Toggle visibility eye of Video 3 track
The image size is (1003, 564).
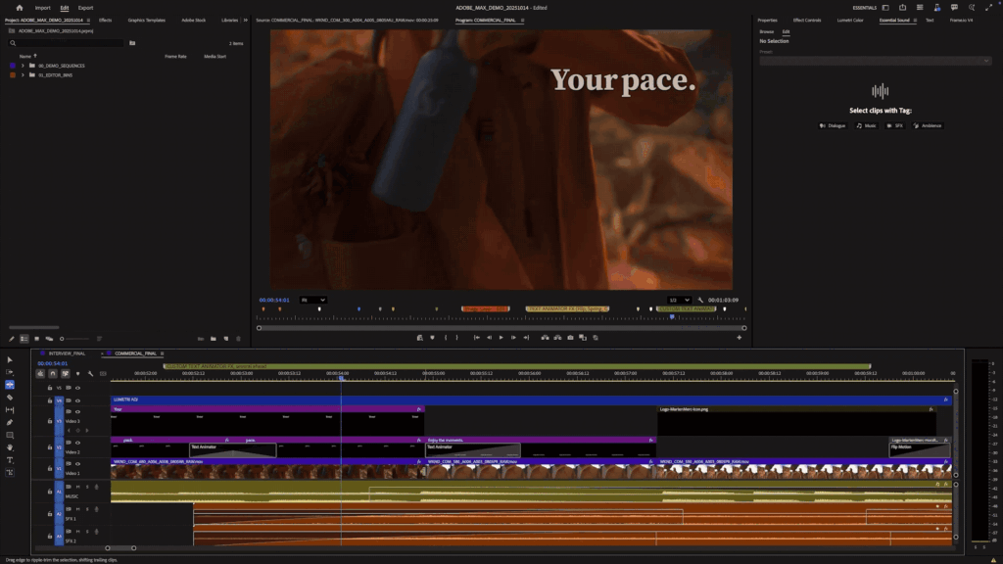click(x=77, y=411)
